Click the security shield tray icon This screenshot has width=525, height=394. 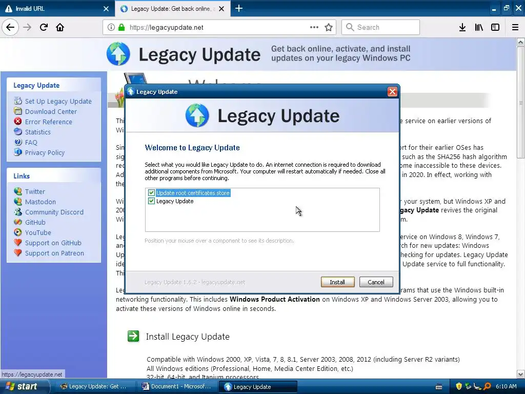[459, 386]
